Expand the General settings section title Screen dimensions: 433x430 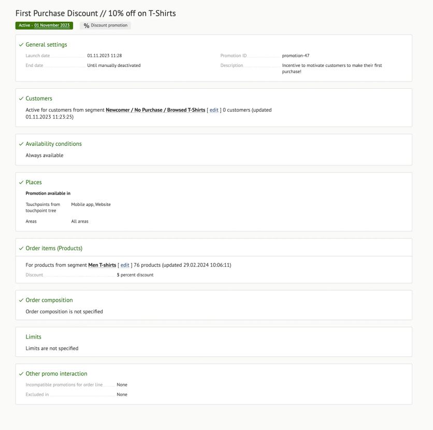point(46,45)
